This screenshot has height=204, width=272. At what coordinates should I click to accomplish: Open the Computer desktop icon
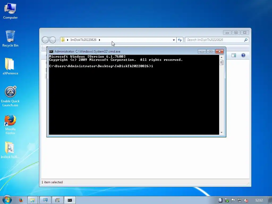coord(10,11)
